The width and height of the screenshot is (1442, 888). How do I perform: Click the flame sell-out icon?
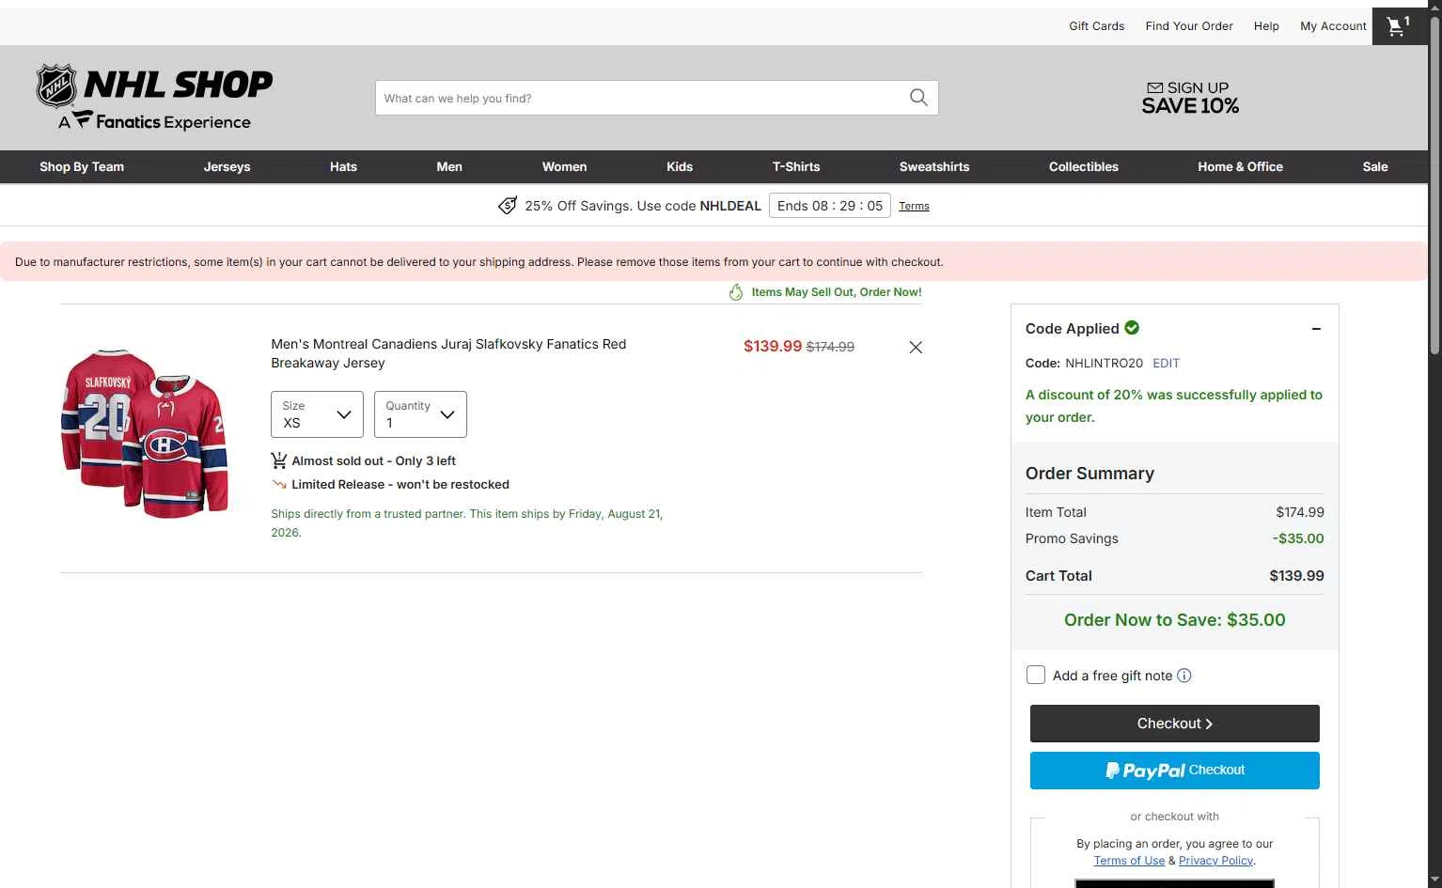click(736, 292)
